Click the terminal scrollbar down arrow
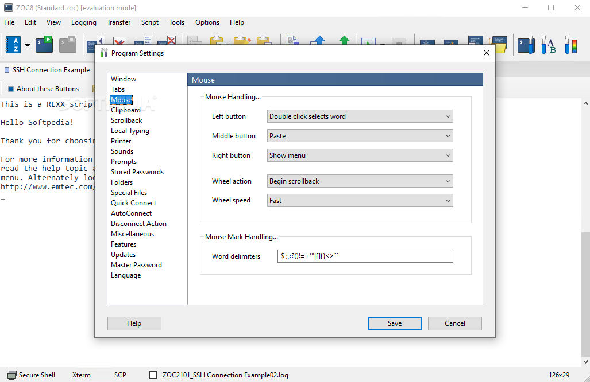 585,362
